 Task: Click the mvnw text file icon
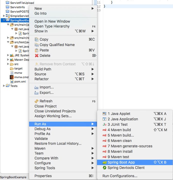12,73
